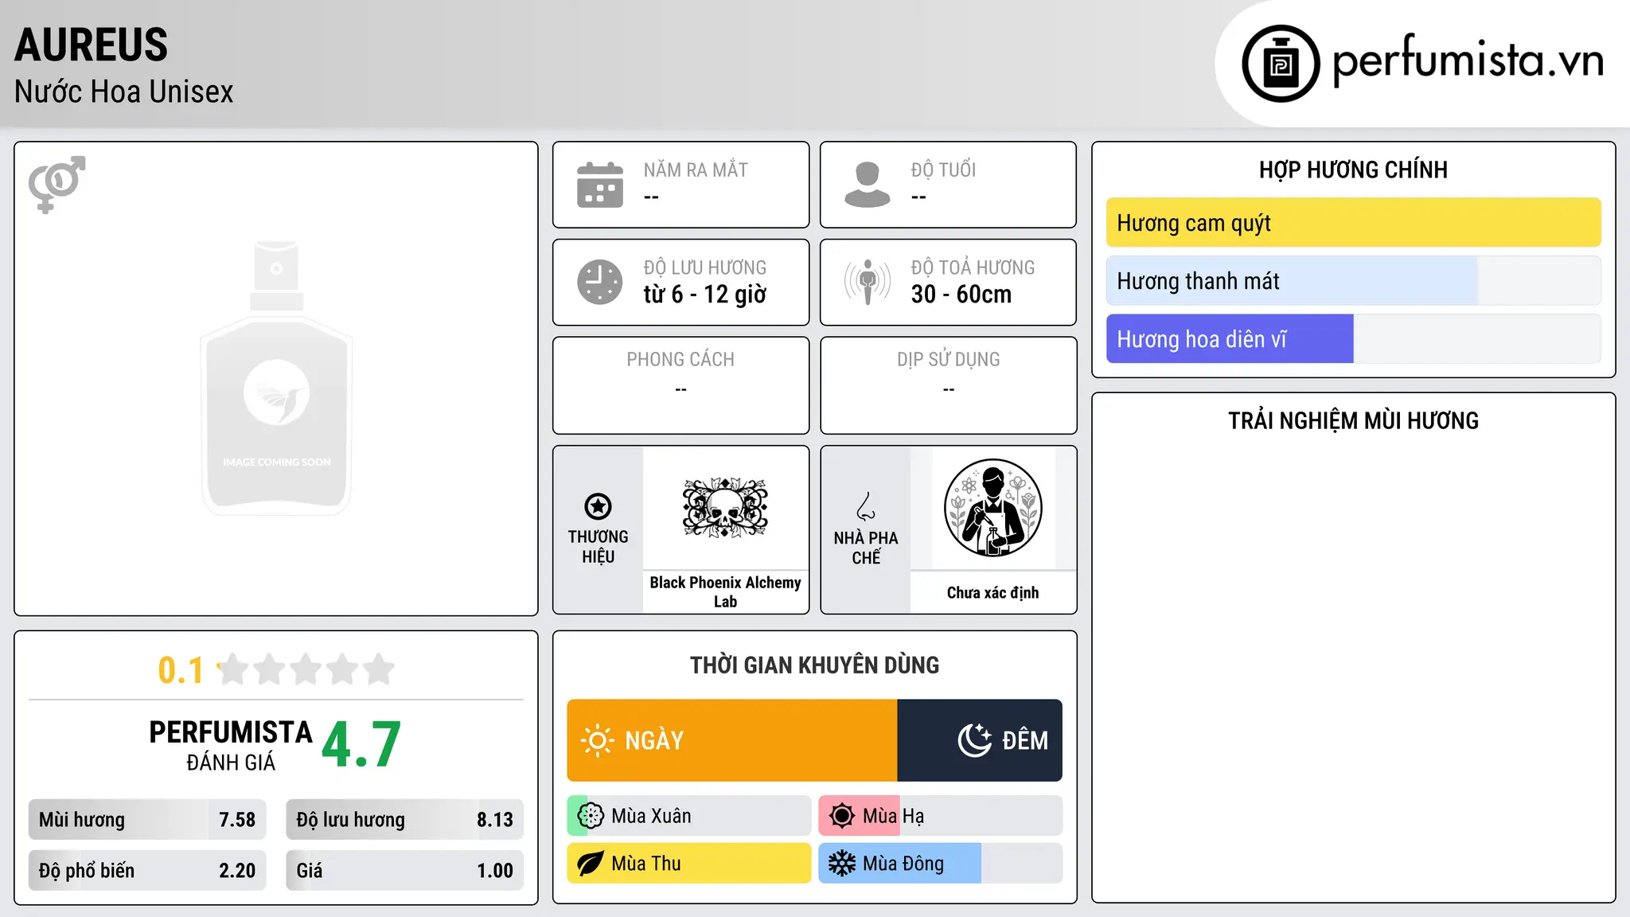
Task: Click the unisex gender symbol icon
Action: [57, 185]
